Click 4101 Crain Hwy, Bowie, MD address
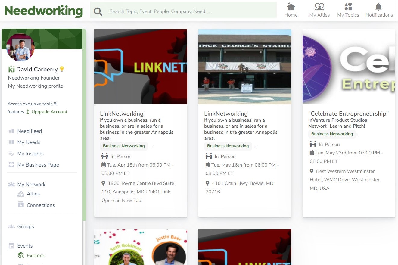The width and height of the screenshot is (398, 265). [240, 187]
